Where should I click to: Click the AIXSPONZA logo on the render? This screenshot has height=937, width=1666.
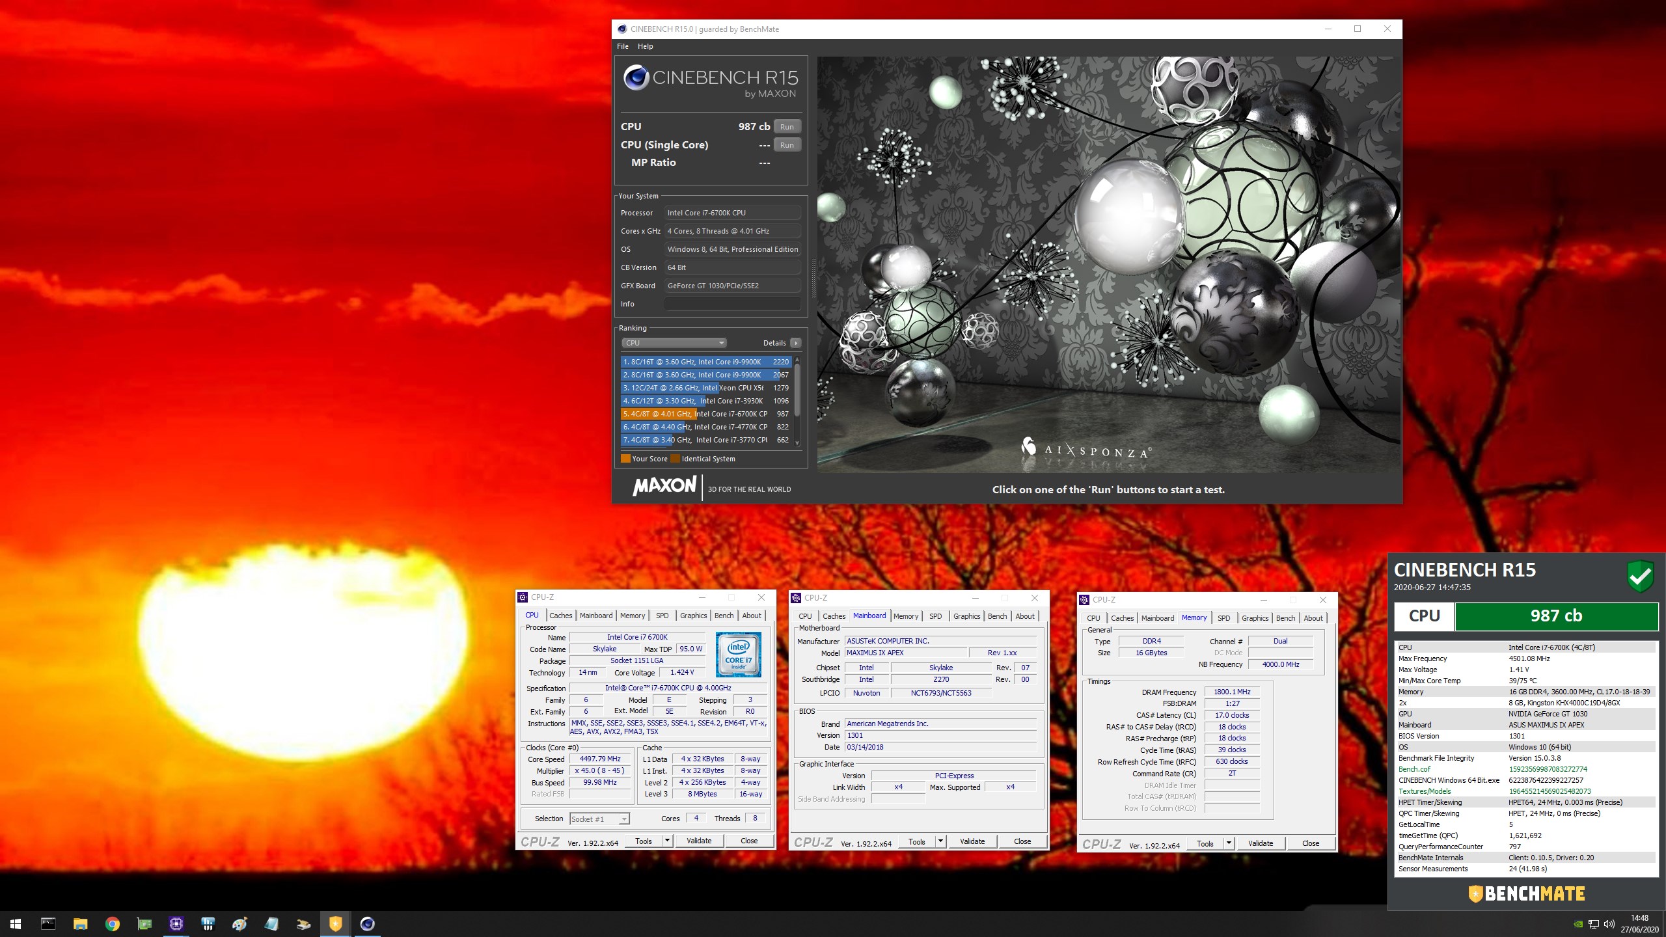pos(1086,450)
